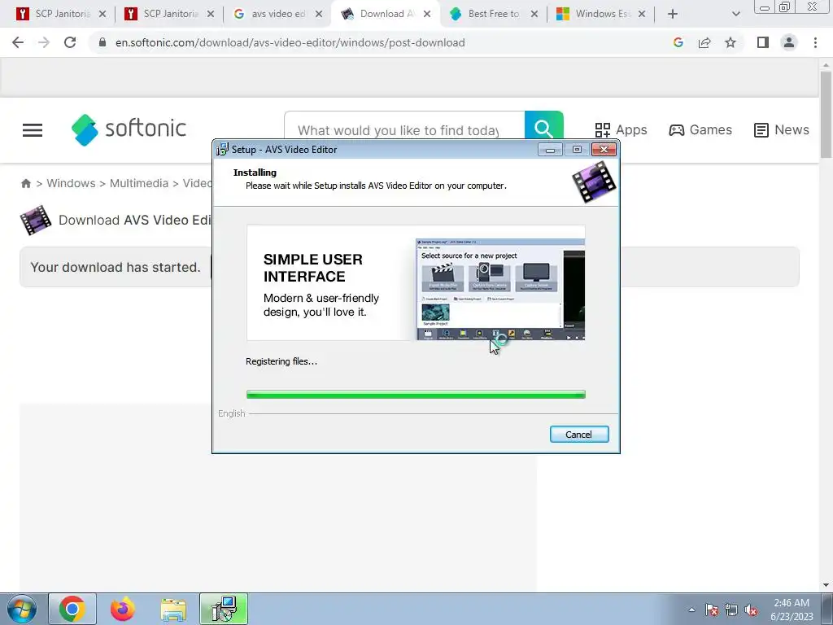833x625 pixels.
Task: Open Chrome's three-dot menu
Action: coord(815,42)
